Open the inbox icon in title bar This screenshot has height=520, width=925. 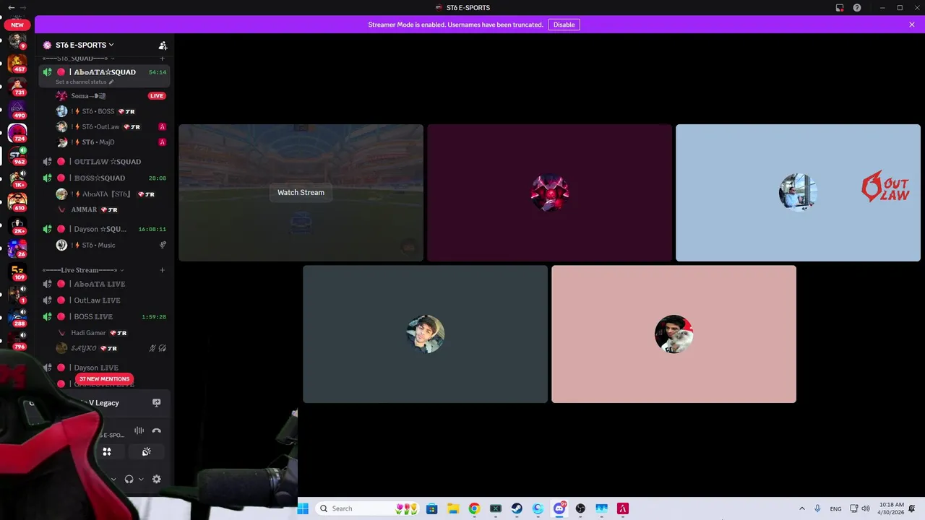[840, 7]
